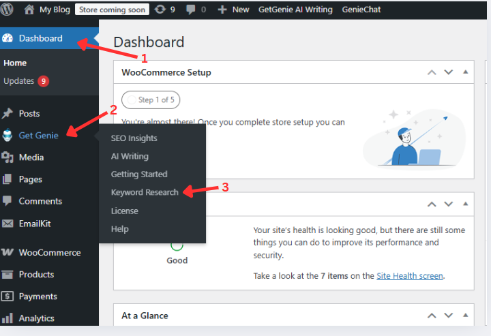Image resolution: width=491 pixels, height=336 pixels.
Task: Click the Get Genie robot icon
Action: coord(8,135)
